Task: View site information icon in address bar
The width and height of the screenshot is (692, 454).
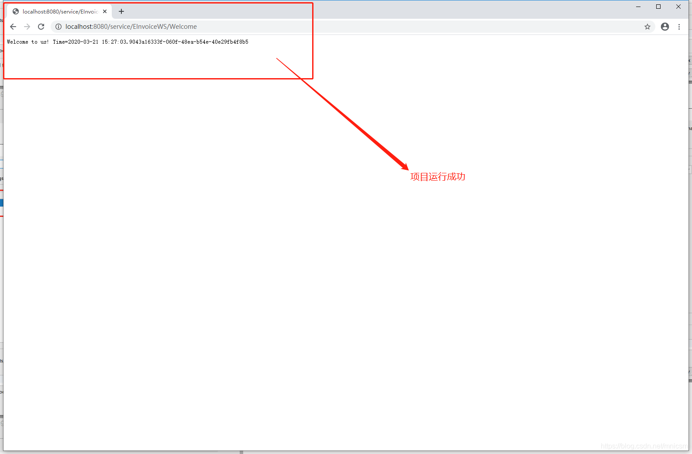Action: 59,27
